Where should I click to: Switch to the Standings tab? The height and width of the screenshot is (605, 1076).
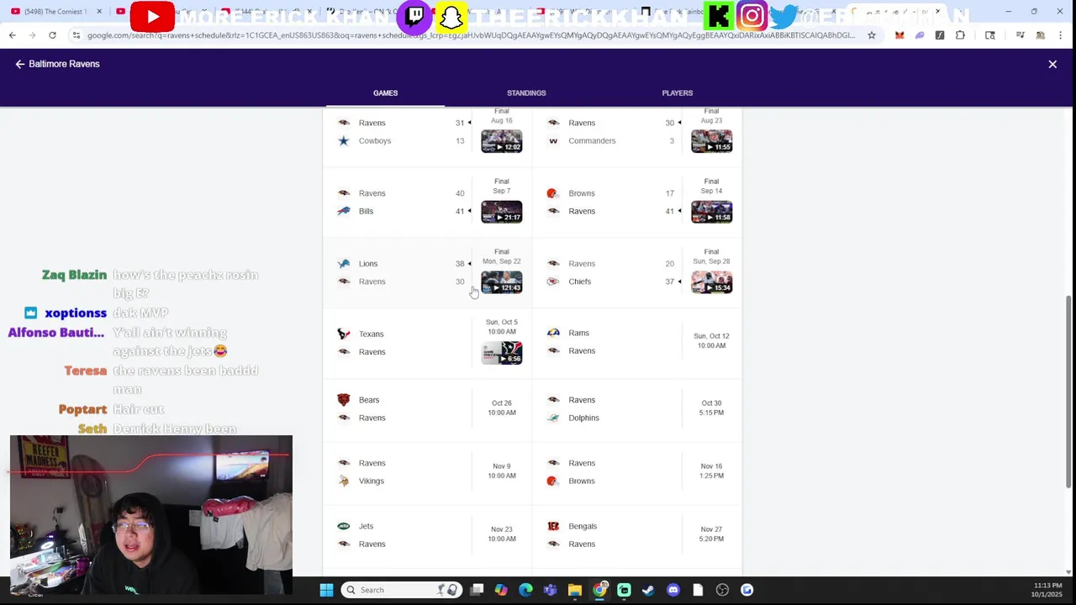526,93
